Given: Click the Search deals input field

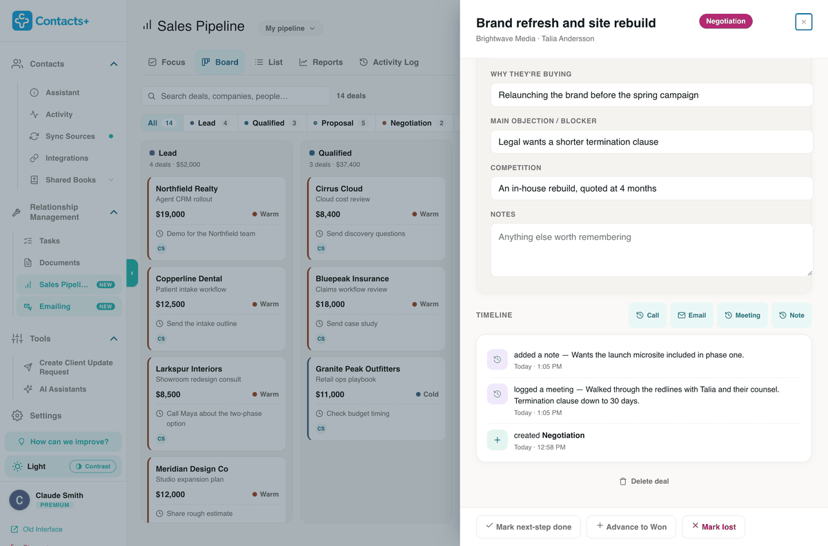Looking at the screenshot, I should click(236, 96).
